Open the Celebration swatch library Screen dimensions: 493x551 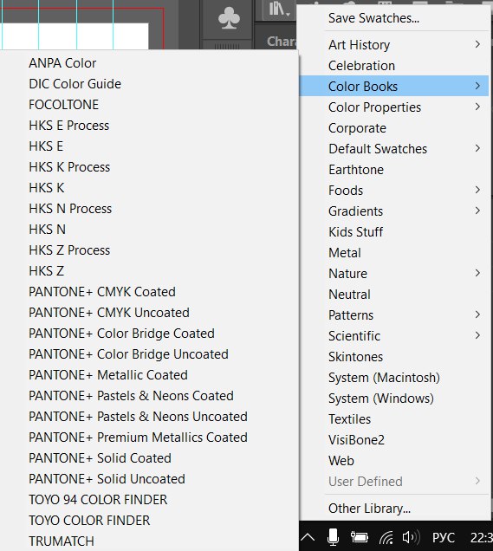(x=394, y=65)
